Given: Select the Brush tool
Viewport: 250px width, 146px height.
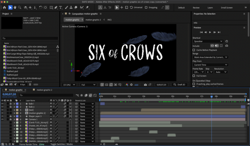Looking at the screenshot, I should pos(66,7).
